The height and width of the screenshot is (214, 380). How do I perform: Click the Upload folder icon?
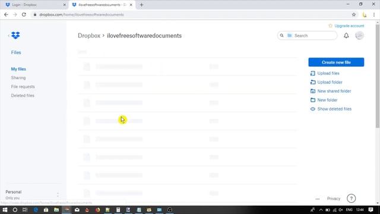(313, 82)
